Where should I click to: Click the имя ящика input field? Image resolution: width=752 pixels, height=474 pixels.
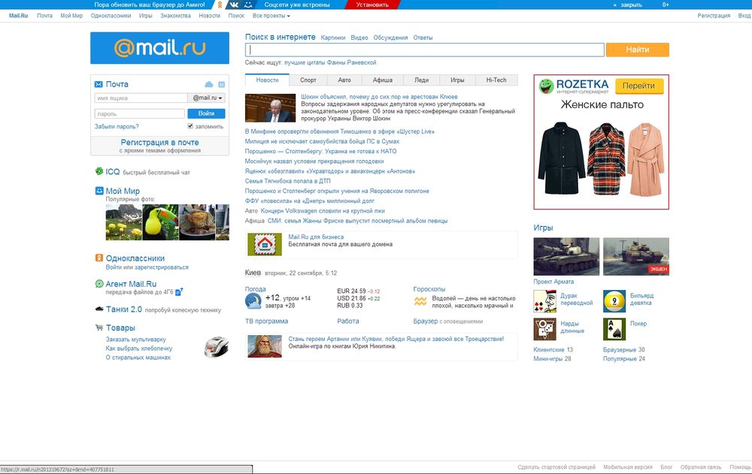(141, 98)
